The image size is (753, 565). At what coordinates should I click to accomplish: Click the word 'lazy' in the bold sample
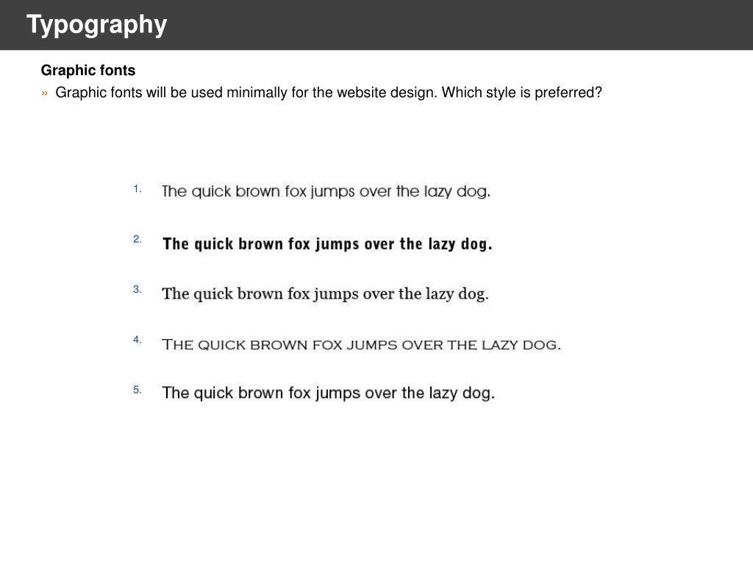[442, 244]
